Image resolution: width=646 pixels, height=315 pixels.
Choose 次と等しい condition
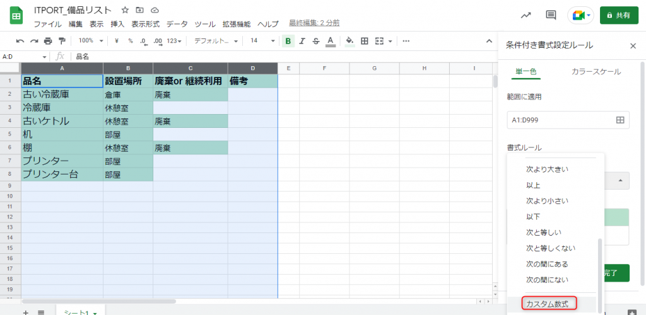pyautogui.click(x=544, y=232)
